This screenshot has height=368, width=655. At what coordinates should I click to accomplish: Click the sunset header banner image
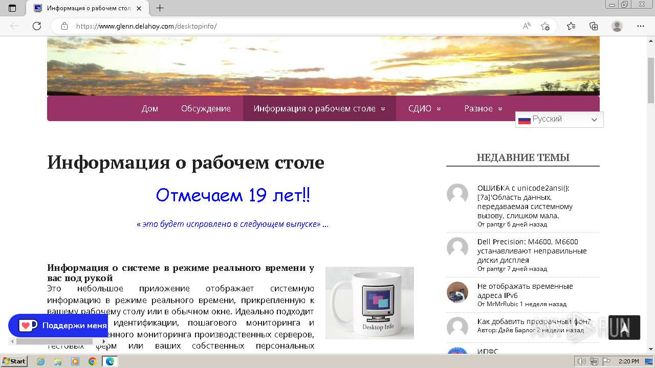[x=323, y=66]
